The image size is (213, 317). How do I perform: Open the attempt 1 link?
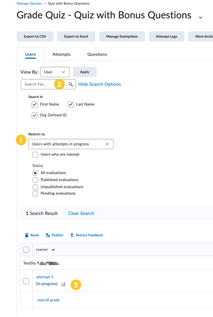[x=45, y=277]
